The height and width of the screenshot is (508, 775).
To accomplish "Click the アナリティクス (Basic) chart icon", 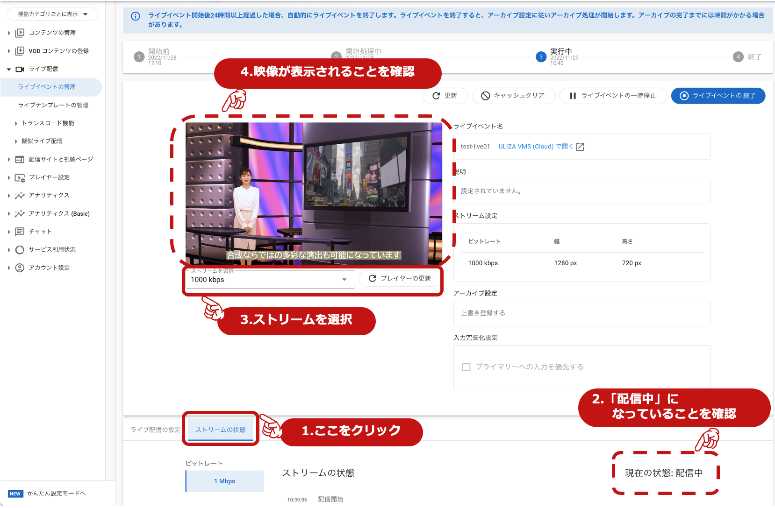I will click(x=20, y=213).
